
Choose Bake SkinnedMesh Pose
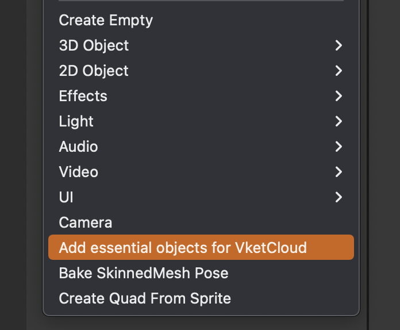point(201,273)
